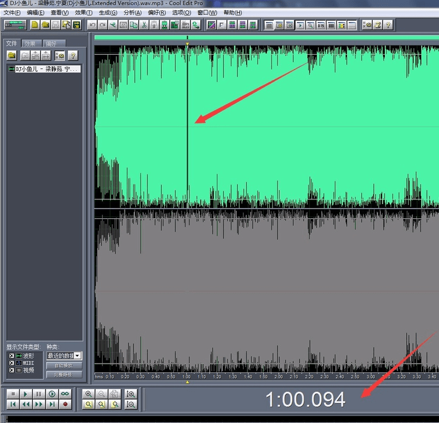Click the green overview bar above the waveform
The width and height of the screenshot is (439, 423).
(x=265, y=38)
